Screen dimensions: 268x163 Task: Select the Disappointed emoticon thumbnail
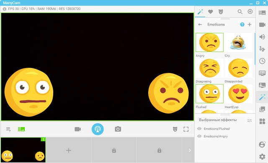coord(238,68)
